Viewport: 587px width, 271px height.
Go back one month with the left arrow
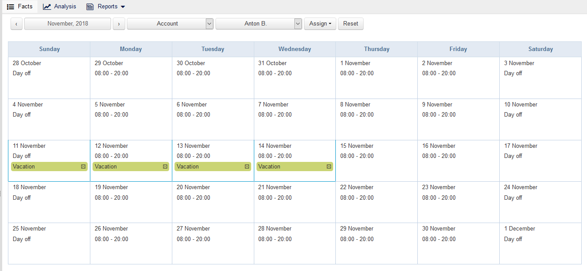pos(16,23)
